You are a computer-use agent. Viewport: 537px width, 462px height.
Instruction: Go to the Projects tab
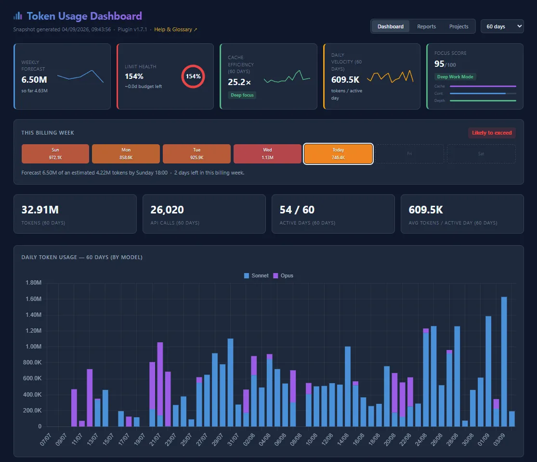pos(458,26)
